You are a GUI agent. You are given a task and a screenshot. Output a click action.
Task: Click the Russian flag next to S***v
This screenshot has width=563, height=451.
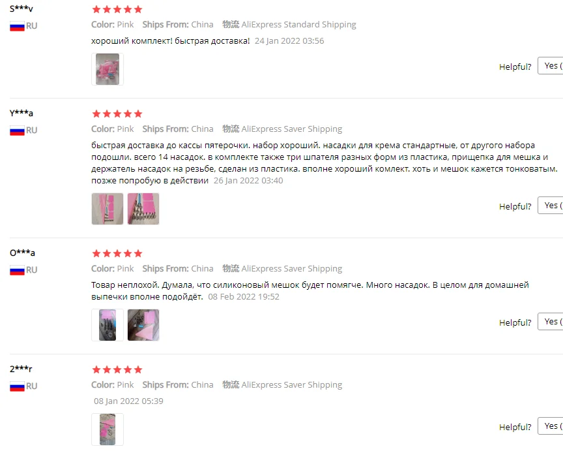point(17,26)
